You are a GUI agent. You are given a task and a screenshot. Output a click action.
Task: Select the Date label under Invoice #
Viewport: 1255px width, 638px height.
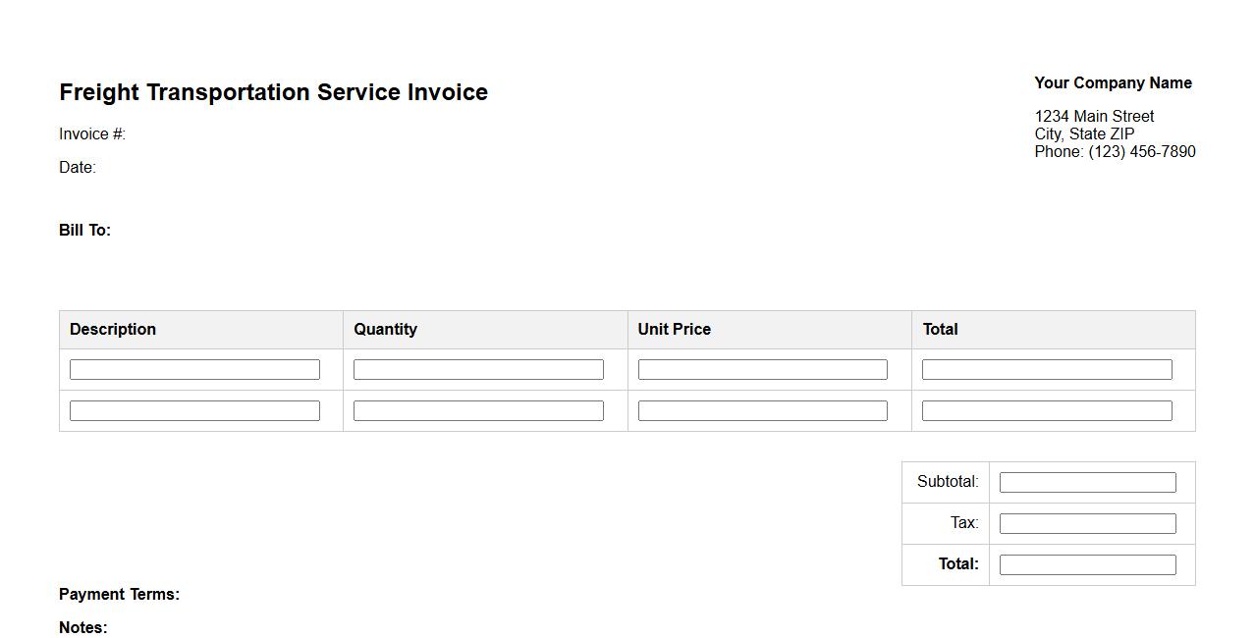pyautogui.click(x=78, y=168)
